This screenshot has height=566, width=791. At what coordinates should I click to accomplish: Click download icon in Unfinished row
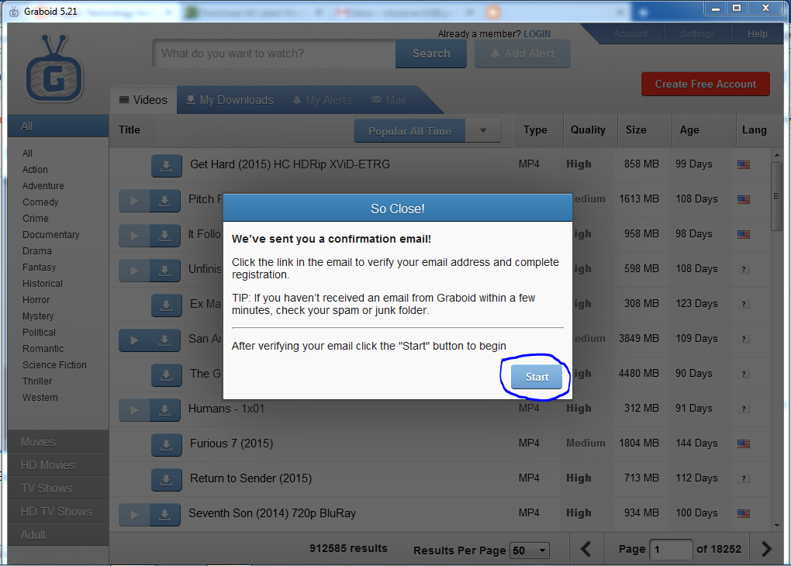(165, 271)
